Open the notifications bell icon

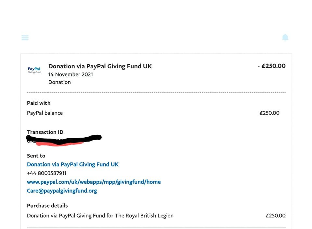pos(285,38)
